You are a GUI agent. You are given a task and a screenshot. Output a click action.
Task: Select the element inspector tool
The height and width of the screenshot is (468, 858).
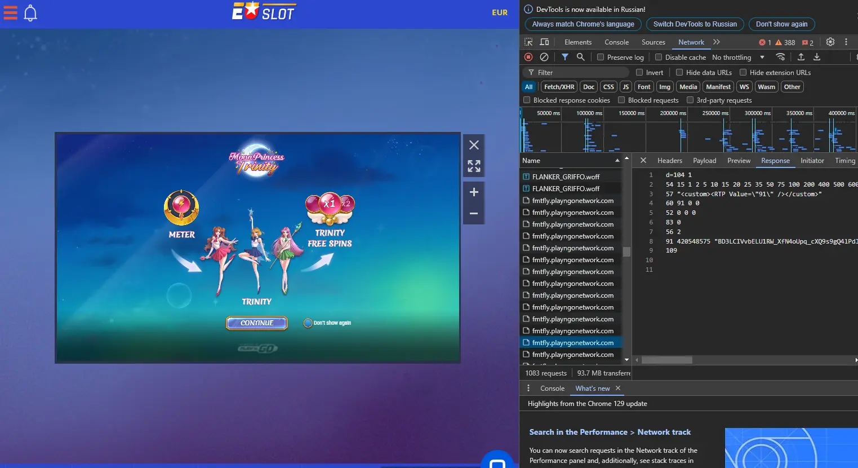[x=528, y=42]
